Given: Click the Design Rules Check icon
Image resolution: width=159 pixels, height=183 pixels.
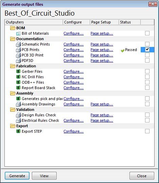Looking at the screenshot, I should click(18, 115).
